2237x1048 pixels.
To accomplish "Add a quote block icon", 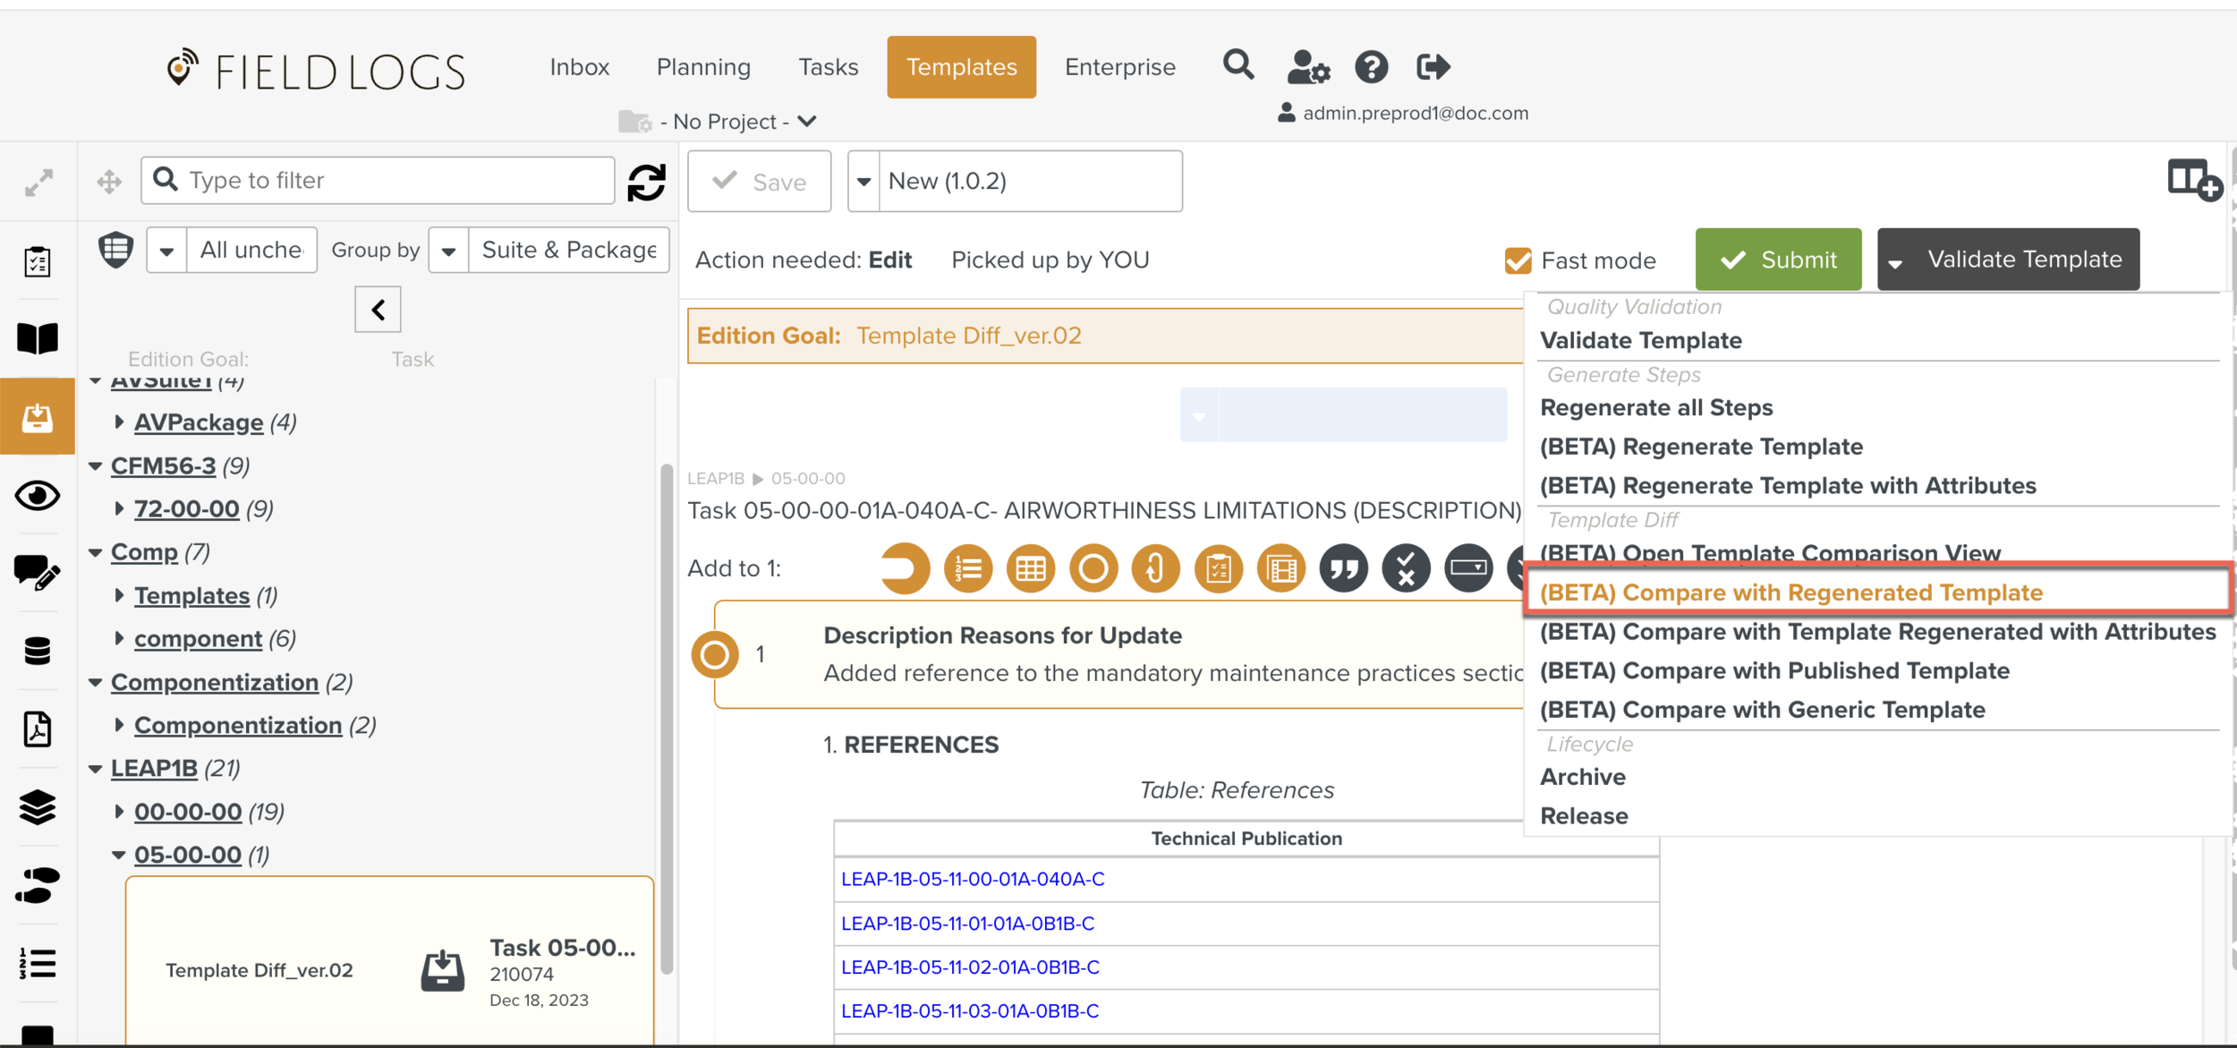I will point(1343,568).
